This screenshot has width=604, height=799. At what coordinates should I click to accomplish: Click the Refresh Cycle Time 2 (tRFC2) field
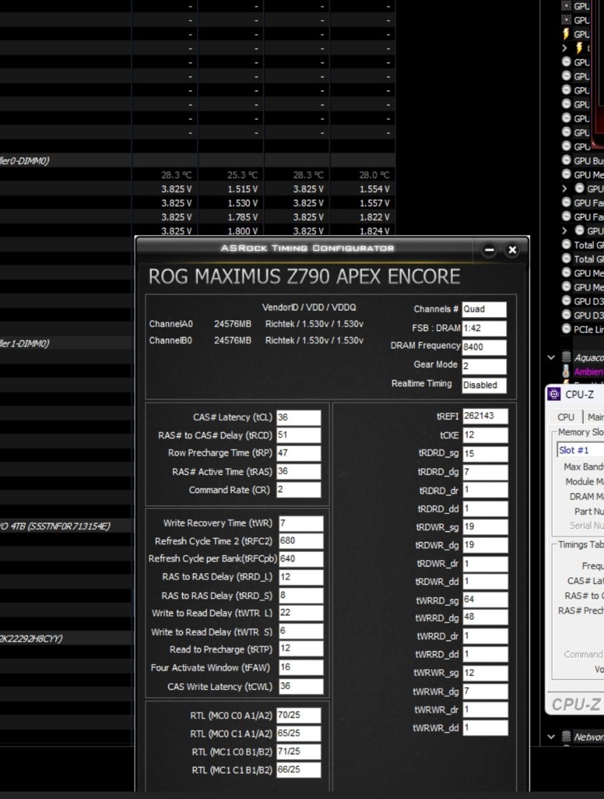[x=301, y=541]
